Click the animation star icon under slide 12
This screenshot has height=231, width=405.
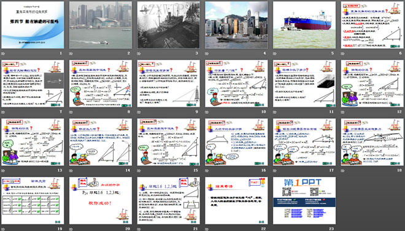coord(343,112)
